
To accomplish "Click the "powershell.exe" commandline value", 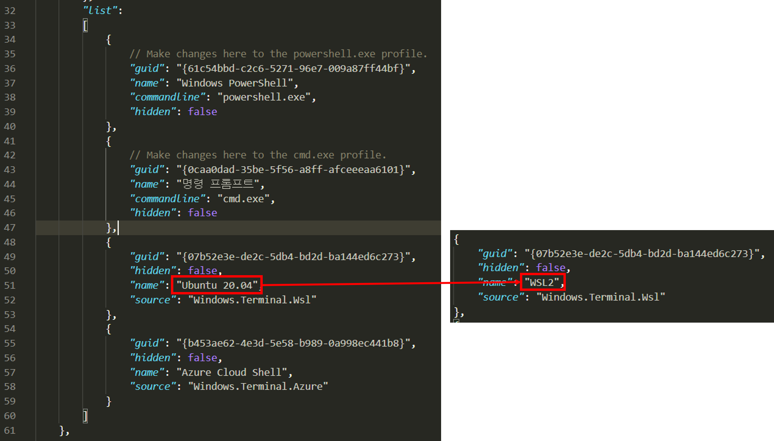I will (264, 97).
